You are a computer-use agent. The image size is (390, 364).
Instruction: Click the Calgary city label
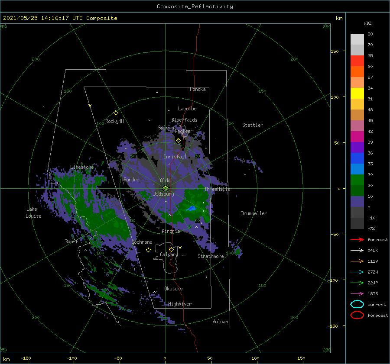tap(169, 254)
